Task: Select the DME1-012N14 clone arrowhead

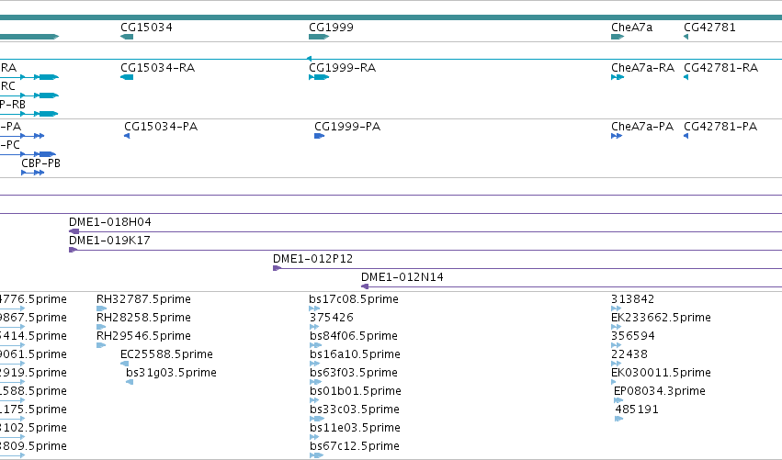Action: pyautogui.click(x=365, y=286)
